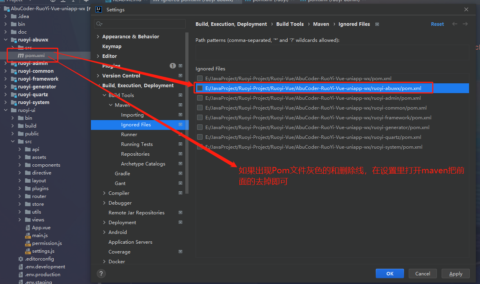
Task: Click the gear icon of .editorconfig
Action: 21,259
